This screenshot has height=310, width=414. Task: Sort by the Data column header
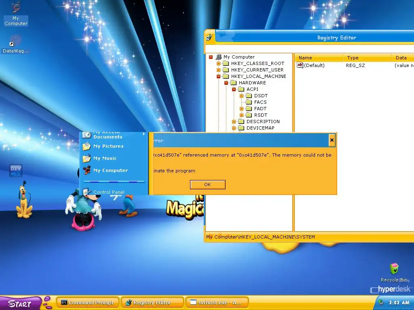coord(403,58)
